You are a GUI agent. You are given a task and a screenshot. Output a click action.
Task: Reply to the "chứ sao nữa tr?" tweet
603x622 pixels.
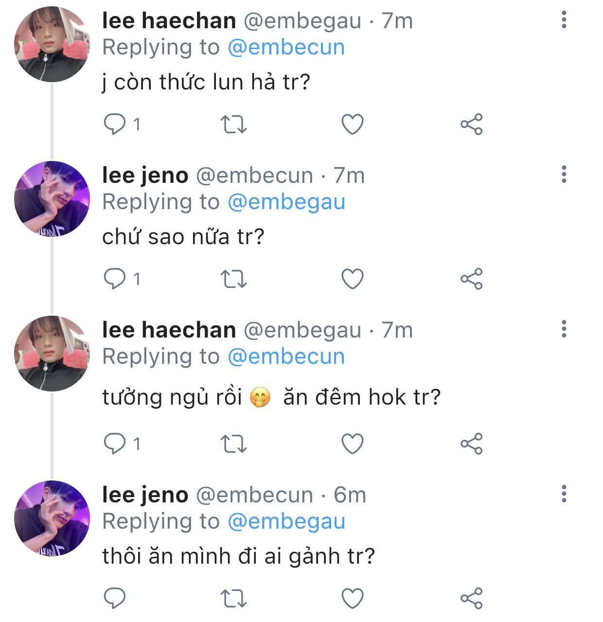tap(115, 279)
